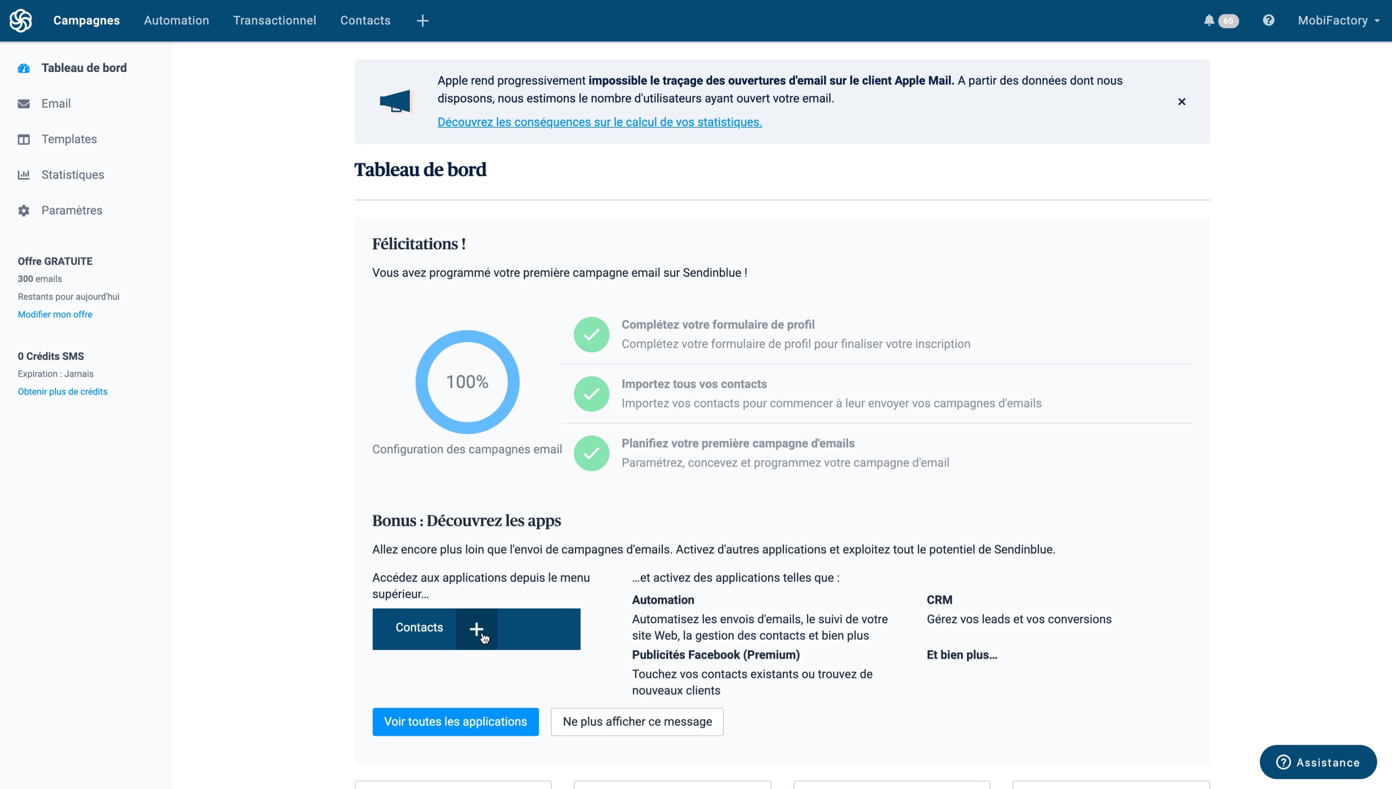The height and width of the screenshot is (789, 1392).
Task: Open Templates in sidebar
Action: point(69,139)
